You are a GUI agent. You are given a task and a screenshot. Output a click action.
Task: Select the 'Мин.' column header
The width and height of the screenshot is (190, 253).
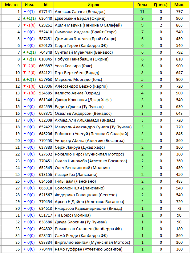[180, 5]
